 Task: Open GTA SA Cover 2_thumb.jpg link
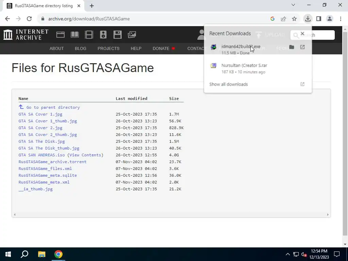(48, 135)
